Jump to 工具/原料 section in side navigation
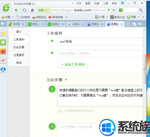 (x=19, y=39)
